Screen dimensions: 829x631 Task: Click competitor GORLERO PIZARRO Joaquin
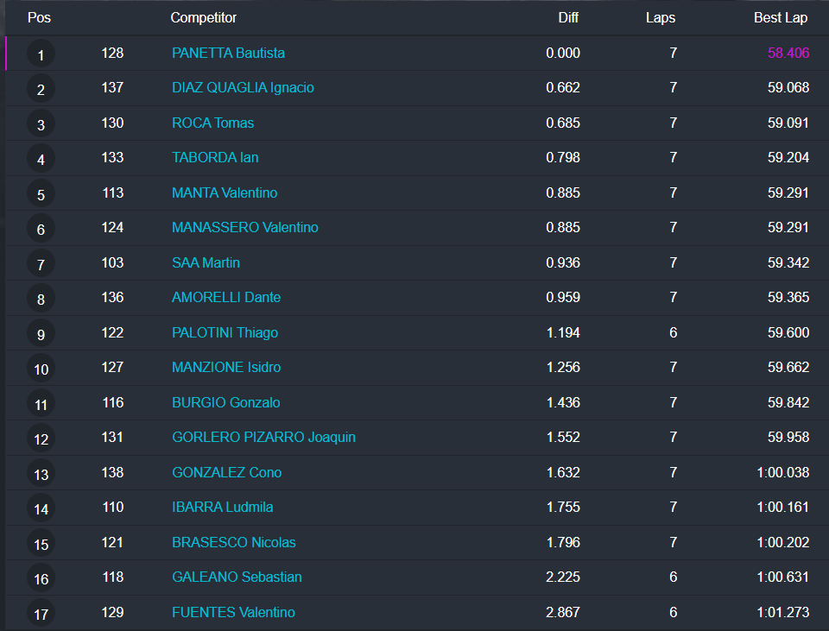(x=263, y=437)
